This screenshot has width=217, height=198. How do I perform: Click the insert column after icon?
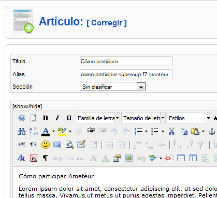coord(189,145)
